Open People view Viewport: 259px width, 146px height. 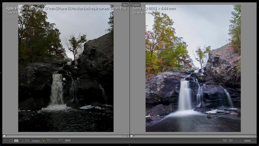point(27,141)
